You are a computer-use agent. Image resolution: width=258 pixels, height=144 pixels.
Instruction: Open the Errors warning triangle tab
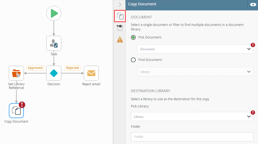[120, 40]
